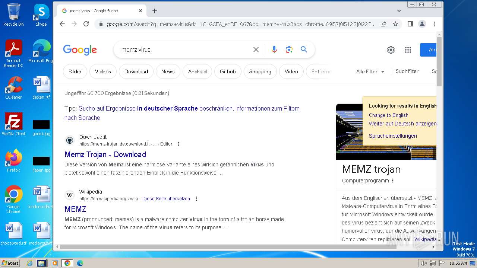
Task: Open Acrobat Reader DC shortcut
Action: click(13, 54)
